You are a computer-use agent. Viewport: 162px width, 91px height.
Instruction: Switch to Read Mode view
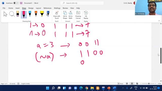click(127, 84)
